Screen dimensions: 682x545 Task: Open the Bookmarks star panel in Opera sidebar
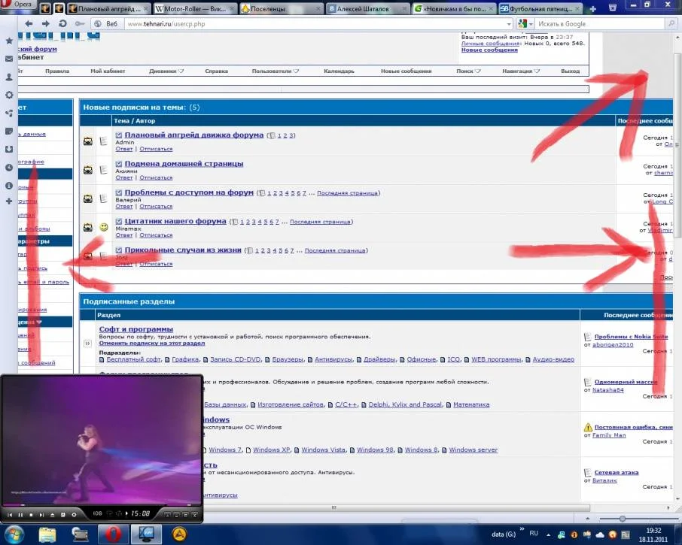pyautogui.click(x=9, y=41)
